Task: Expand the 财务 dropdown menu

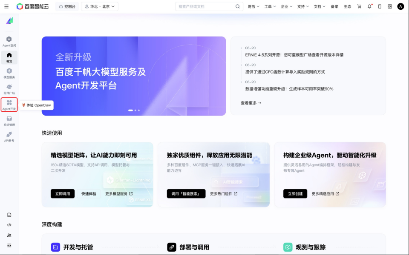Action: [x=253, y=6]
